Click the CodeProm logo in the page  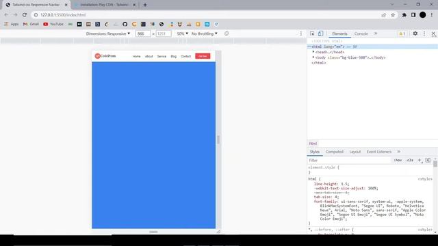tap(105, 56)
